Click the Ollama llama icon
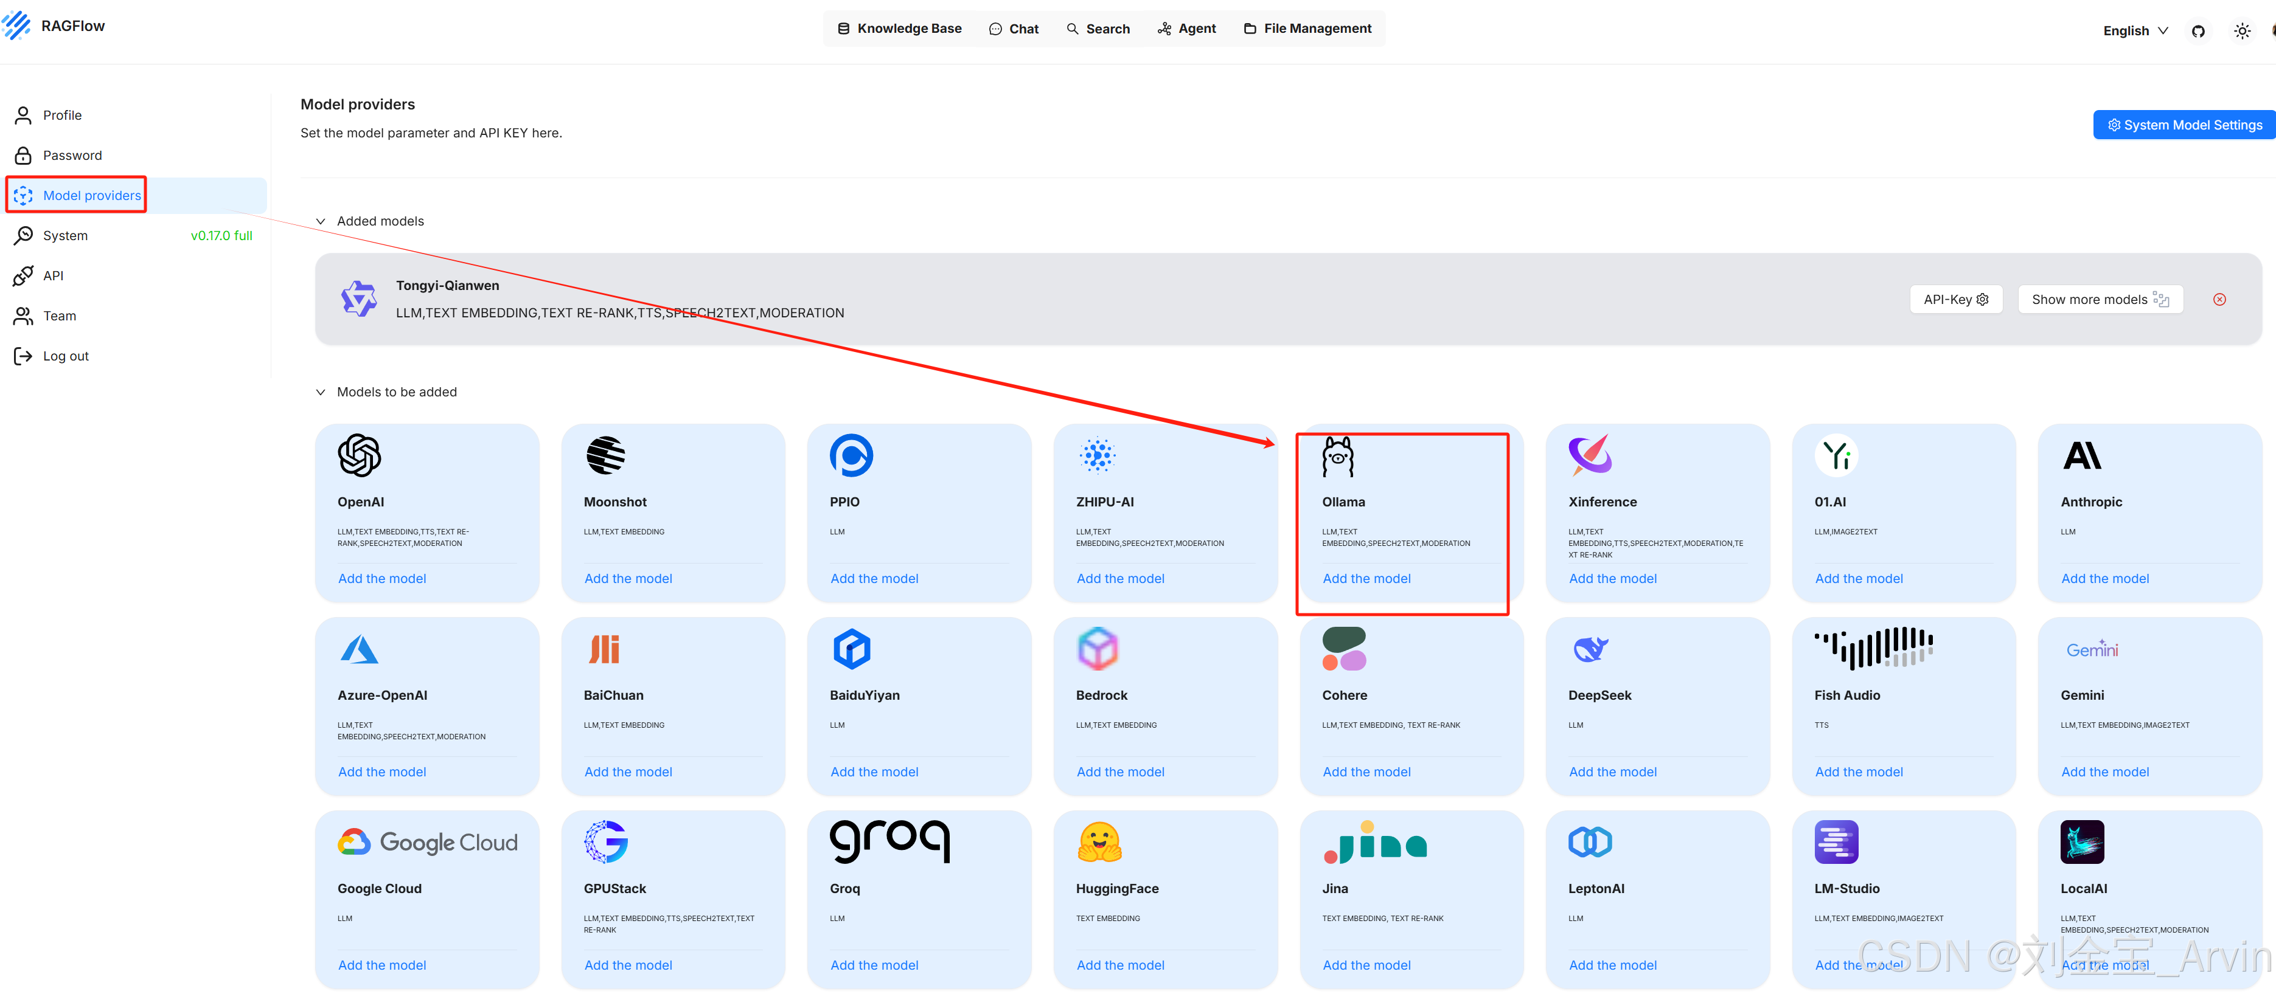 click(x=1338, y=457)
